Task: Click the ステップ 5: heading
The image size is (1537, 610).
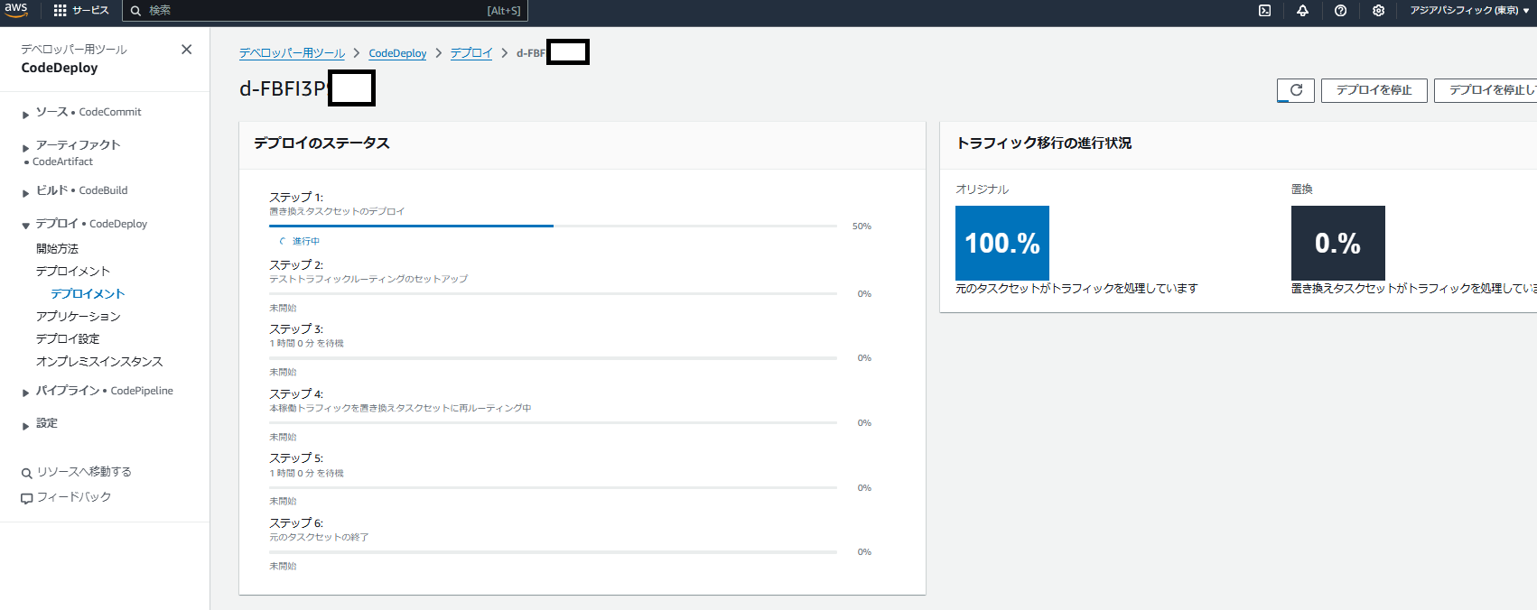Action: tap(296, 458)
